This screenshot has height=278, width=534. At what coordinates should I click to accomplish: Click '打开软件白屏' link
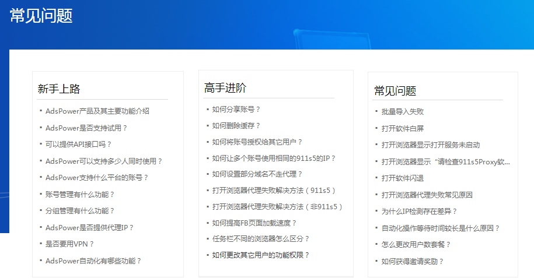coord(402,128)
